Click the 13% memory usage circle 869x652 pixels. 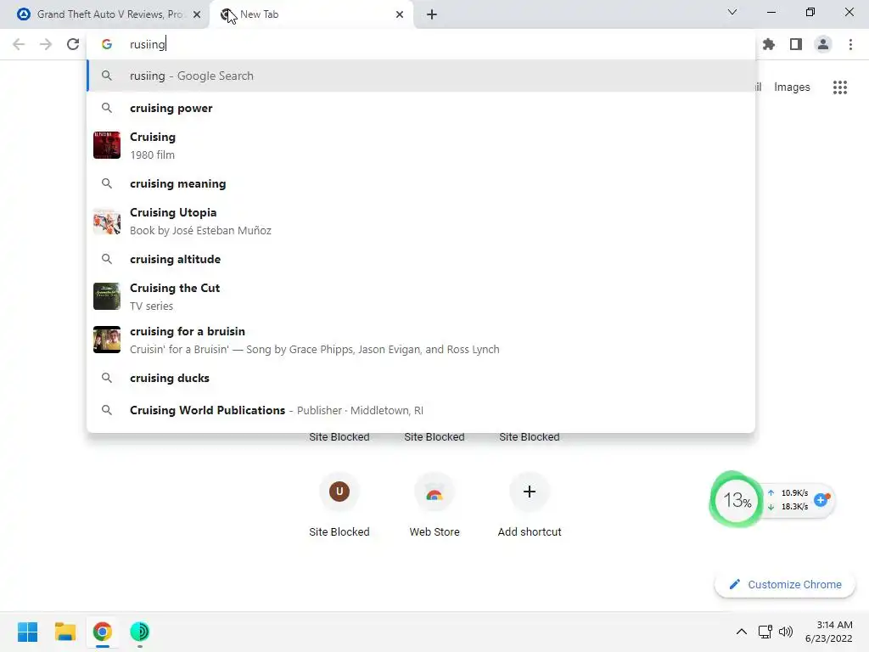(737, 500)
